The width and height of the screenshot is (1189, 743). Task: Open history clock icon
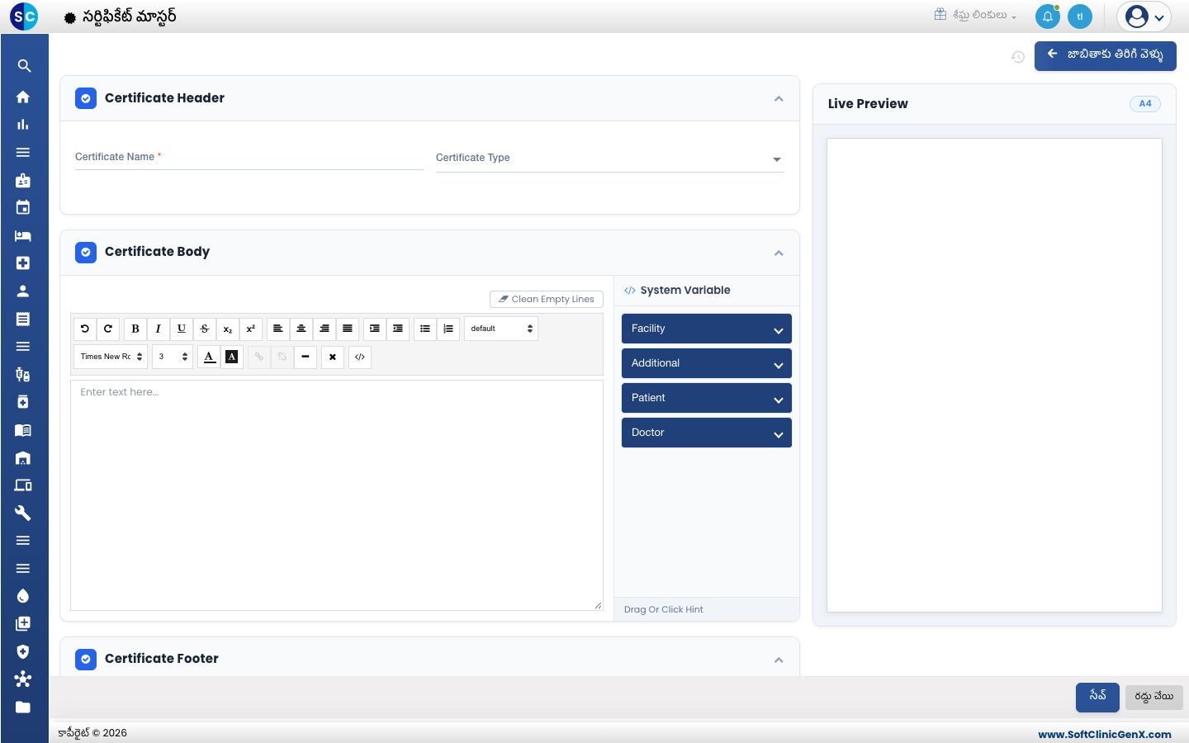pyautogui.click(x=1018, y=57)
